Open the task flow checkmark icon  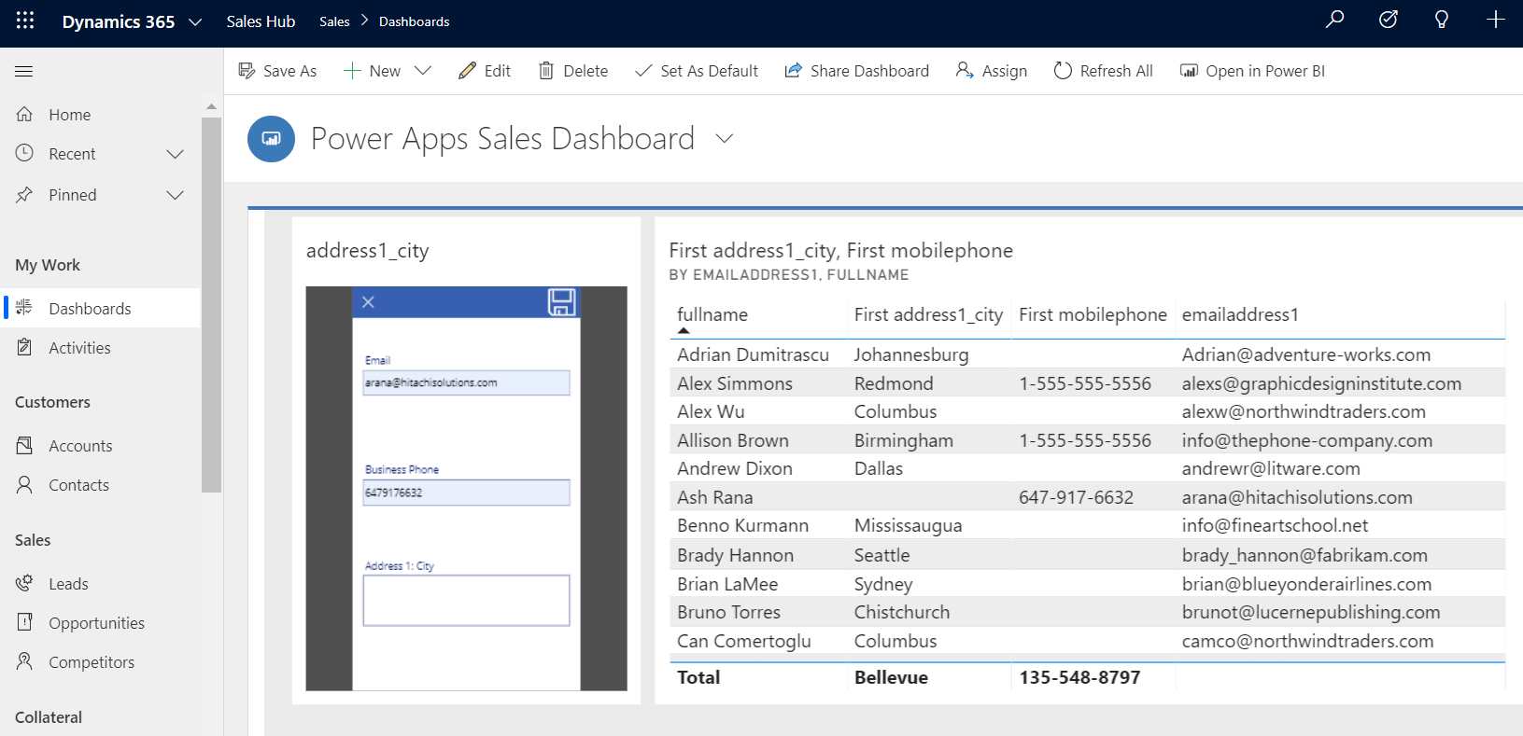pyautogui.click(x=1388, y=20)
